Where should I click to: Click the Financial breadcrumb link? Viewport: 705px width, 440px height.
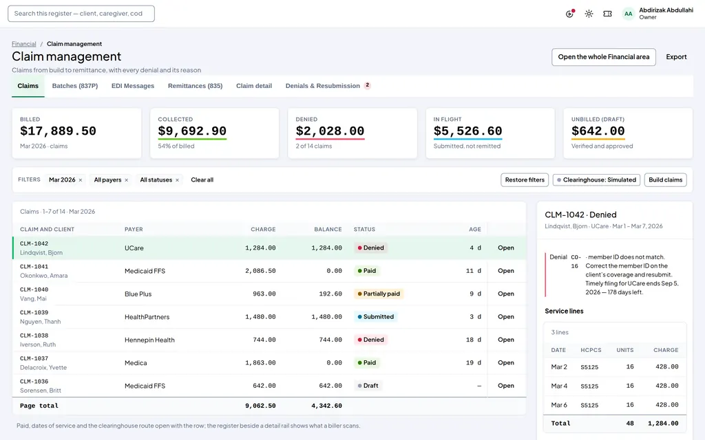pyautogui.click(x=24, y=43)
